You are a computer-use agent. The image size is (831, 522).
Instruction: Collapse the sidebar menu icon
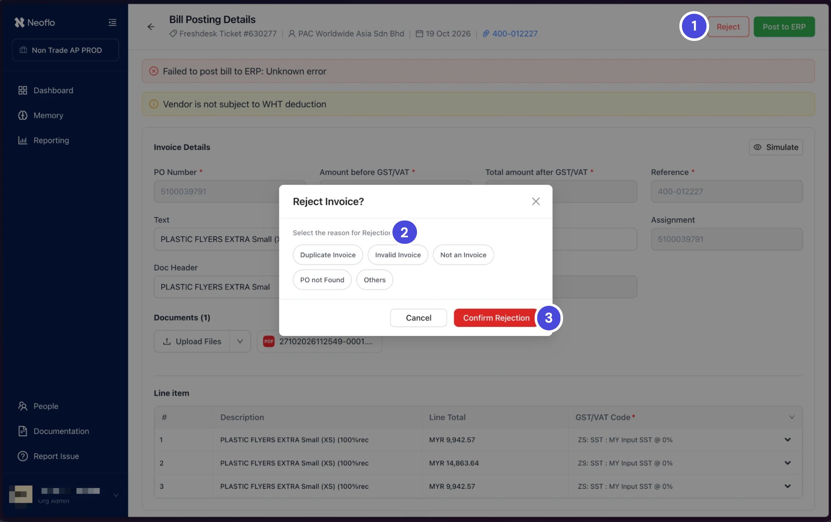(x=112, y=22)
